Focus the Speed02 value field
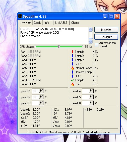 coord(35,97)
